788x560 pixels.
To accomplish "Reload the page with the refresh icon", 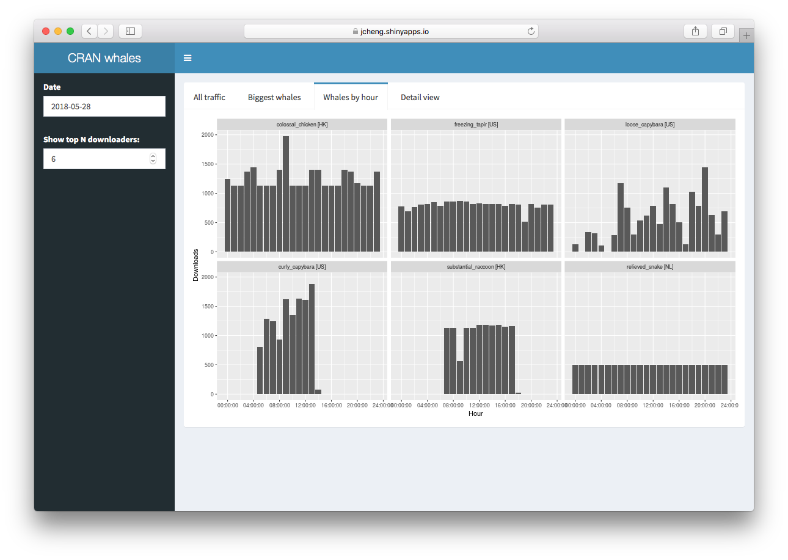I will click(531, 31).
